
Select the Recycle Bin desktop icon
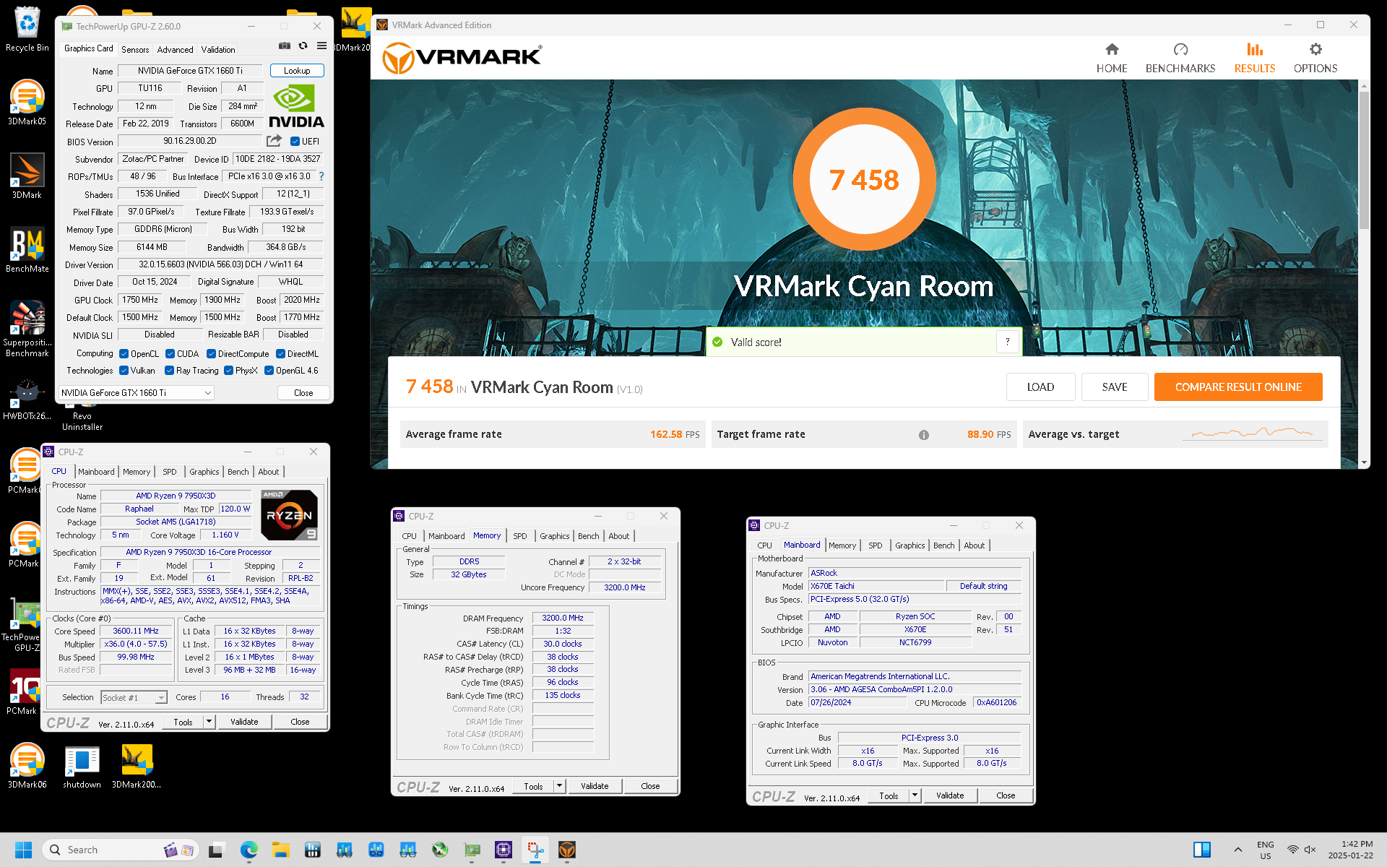27,30
